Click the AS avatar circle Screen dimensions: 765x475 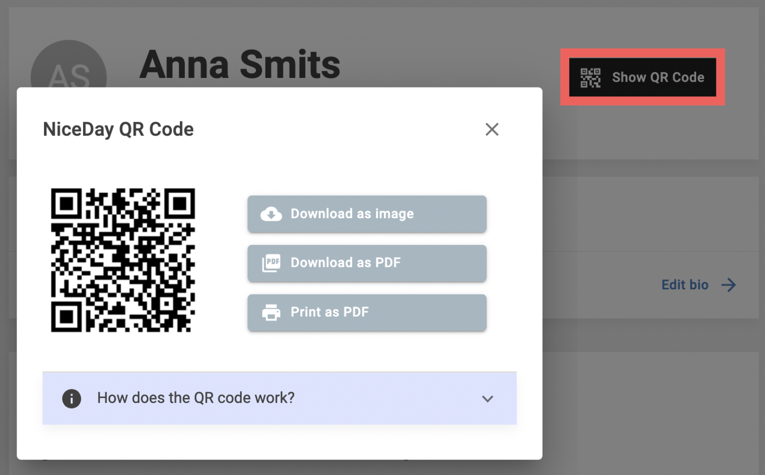pyautogui.click(x=69, y=64)
